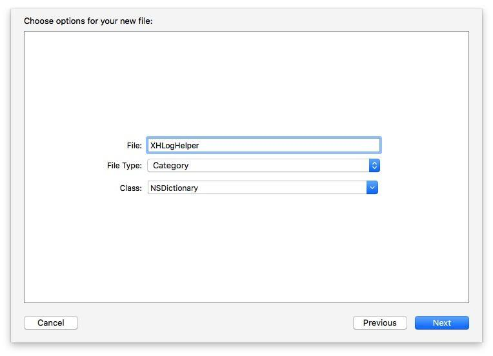The image size is (493, 356).
Task: Select the XHLogHelper text in File field
Action: point(175,146)
